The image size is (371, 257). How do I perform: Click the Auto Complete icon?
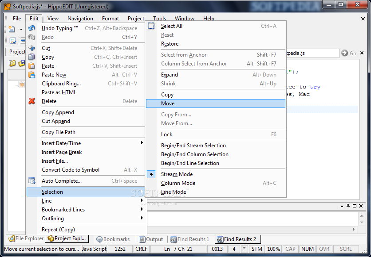[32, 181]
